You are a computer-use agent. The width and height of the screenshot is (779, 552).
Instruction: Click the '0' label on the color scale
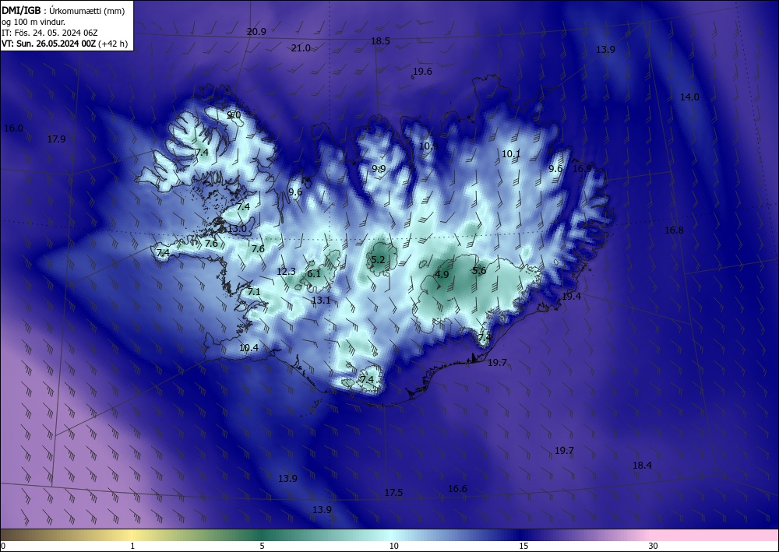click(3, 546)
